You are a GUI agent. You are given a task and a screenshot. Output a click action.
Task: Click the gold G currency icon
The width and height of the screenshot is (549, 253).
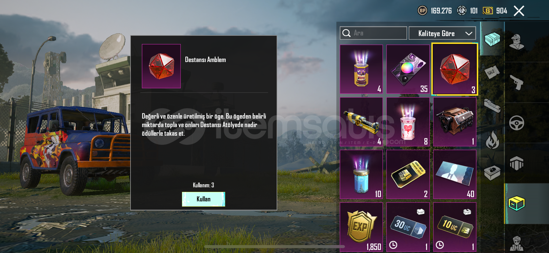[488, 11]
